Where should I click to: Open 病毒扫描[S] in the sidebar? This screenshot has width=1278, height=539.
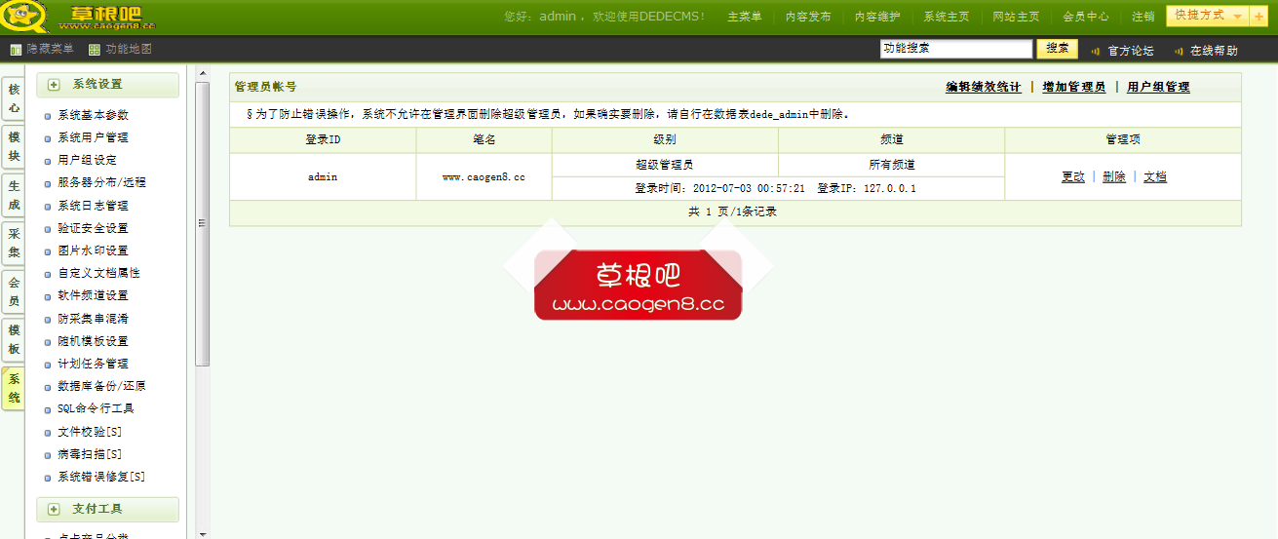tap(90, 455)
